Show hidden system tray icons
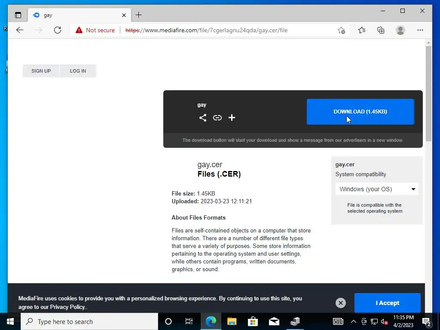The image size is (440, 330). [x=354, y=321]
